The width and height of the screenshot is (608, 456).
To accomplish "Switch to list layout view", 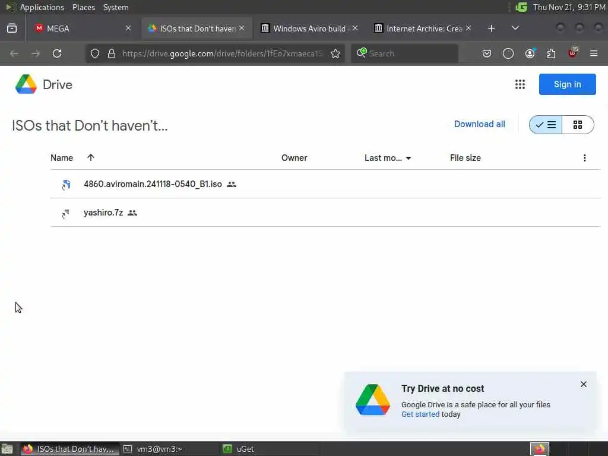I will (546, 125).
